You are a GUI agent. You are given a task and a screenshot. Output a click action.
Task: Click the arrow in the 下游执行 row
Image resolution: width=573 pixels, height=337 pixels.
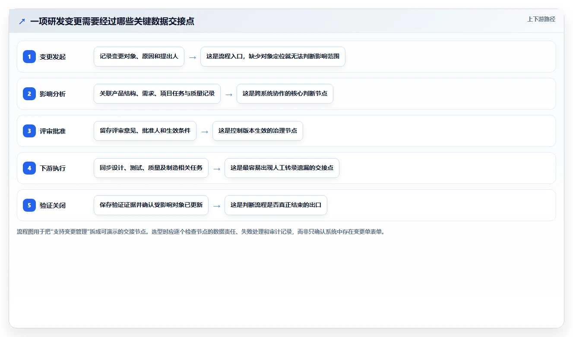click(217, 168)
